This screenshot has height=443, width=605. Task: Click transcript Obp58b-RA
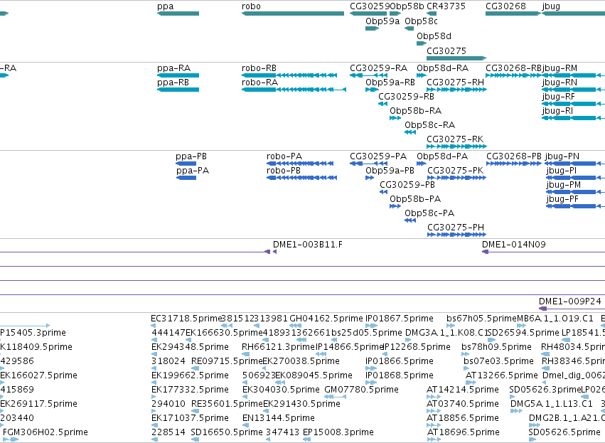(395, 118)
